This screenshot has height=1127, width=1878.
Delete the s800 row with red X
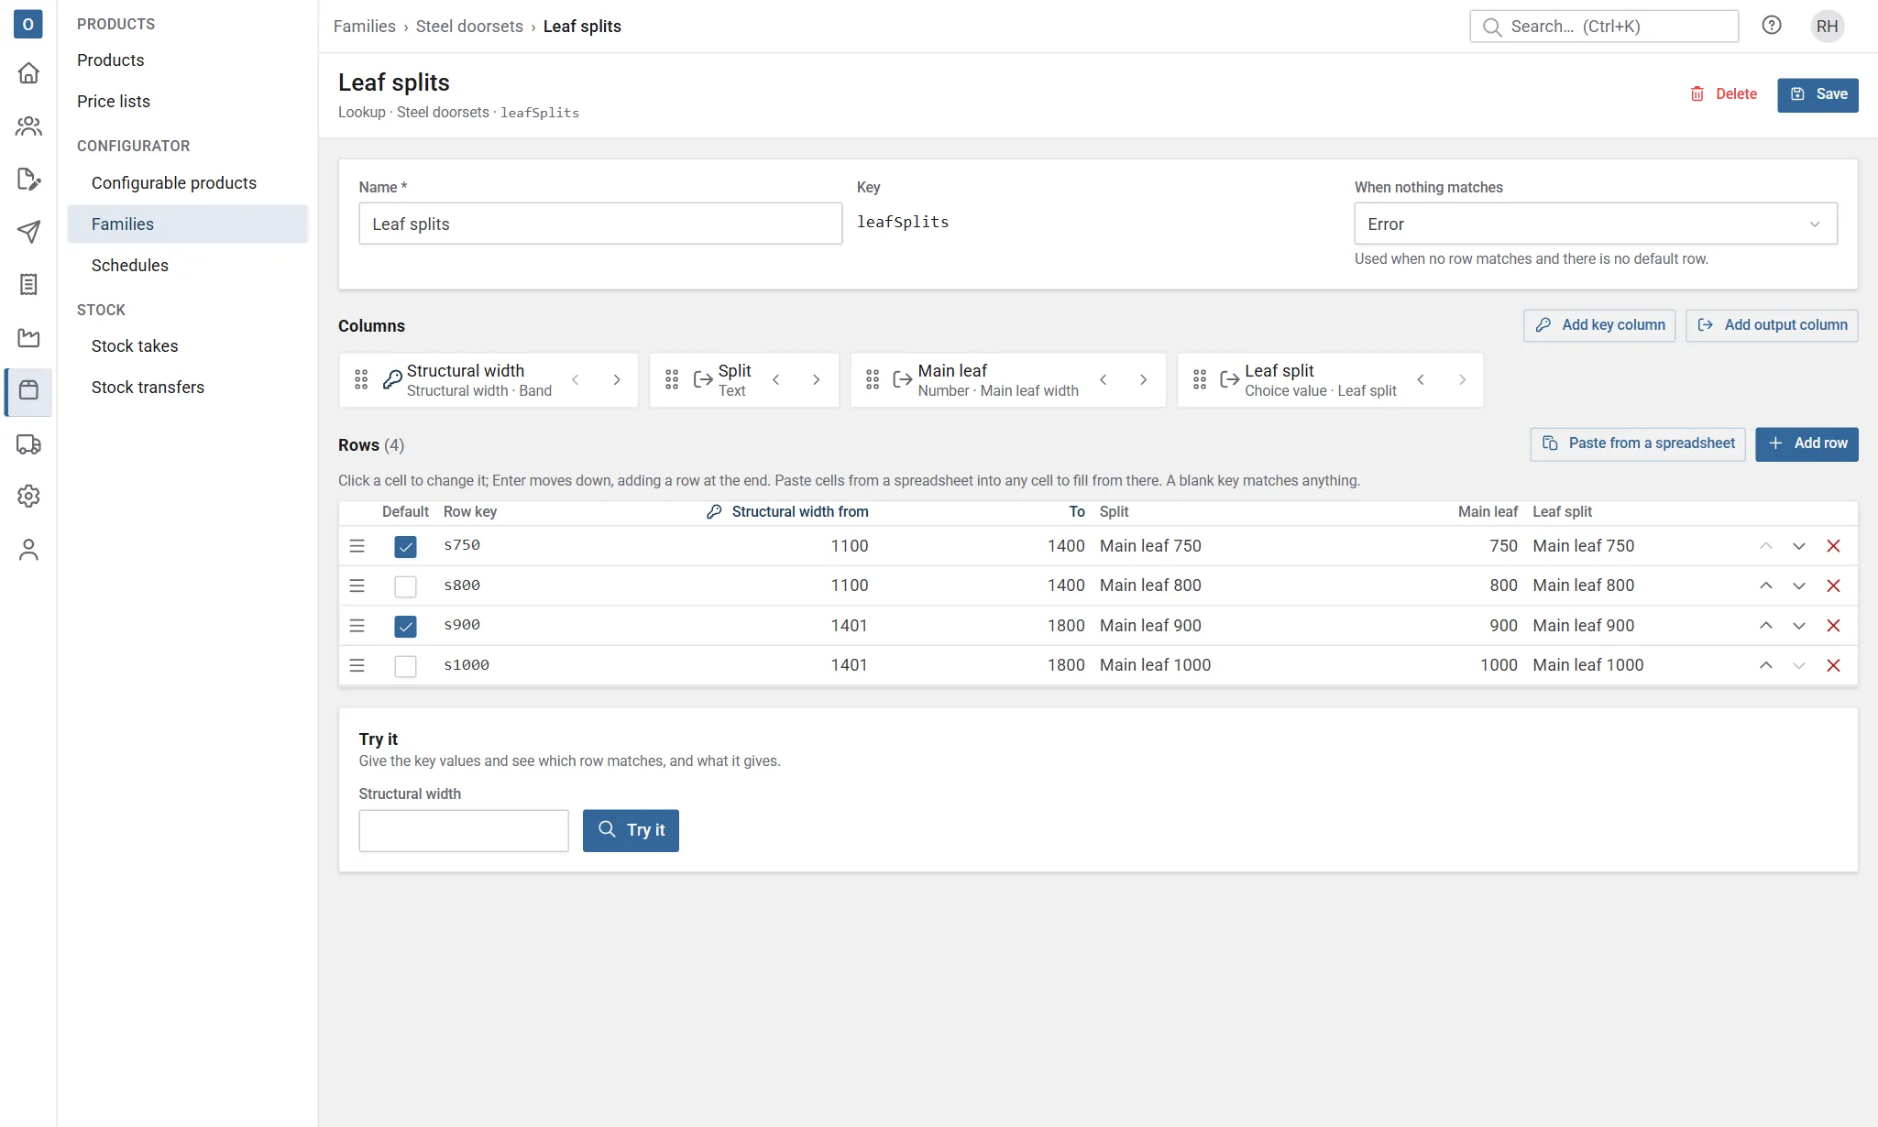1833,585
